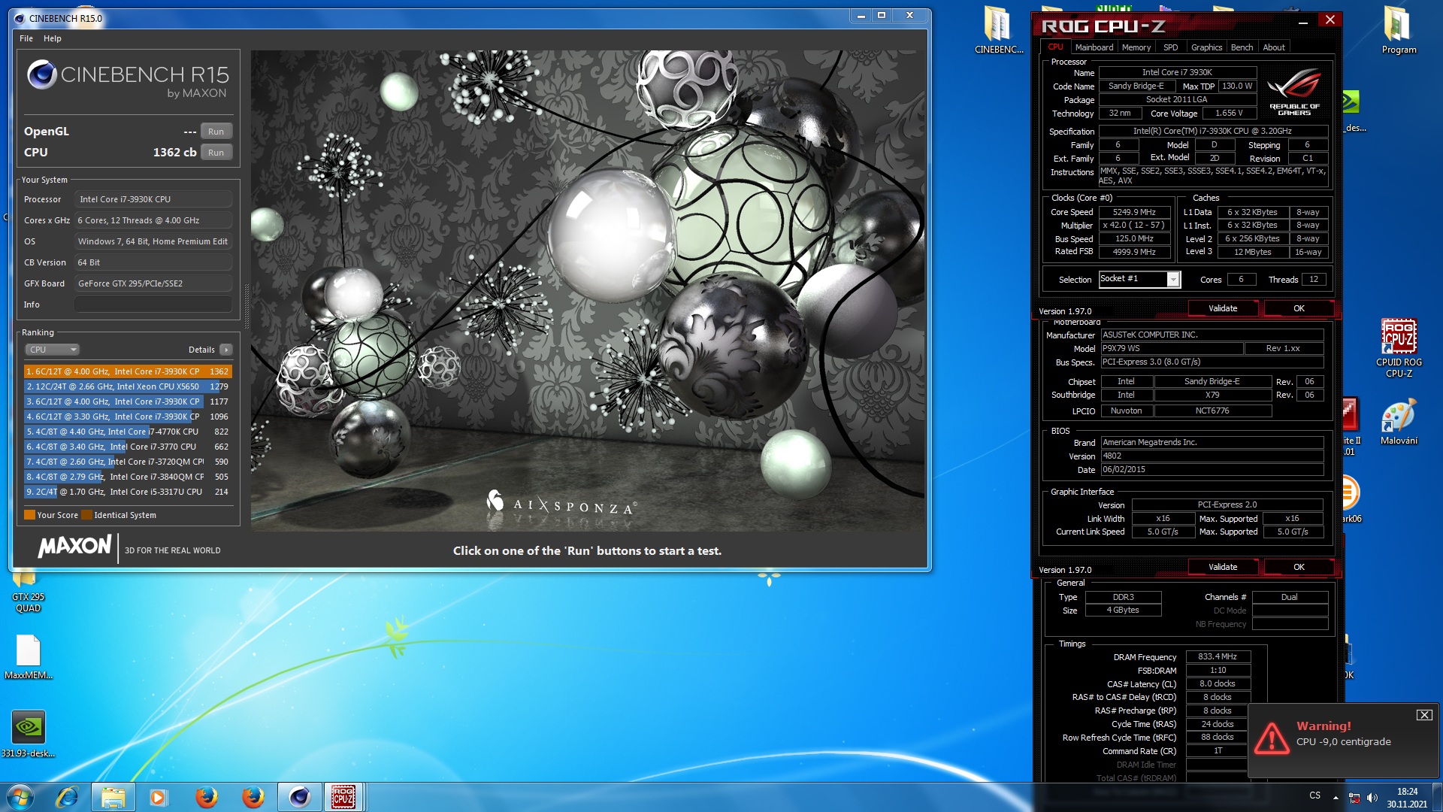
Task: Click Validate in the CPU tab window
Action: pos(1223,308)
